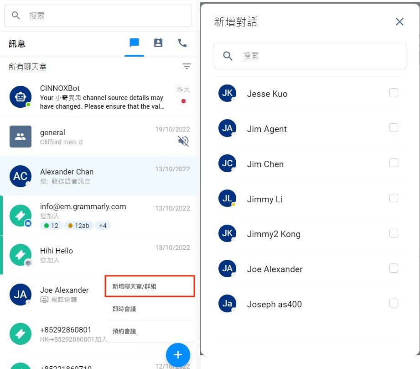
Task: Click Joe Alexander's avatar in dialog
Action: pyautogui.click(x=227, y=268)
